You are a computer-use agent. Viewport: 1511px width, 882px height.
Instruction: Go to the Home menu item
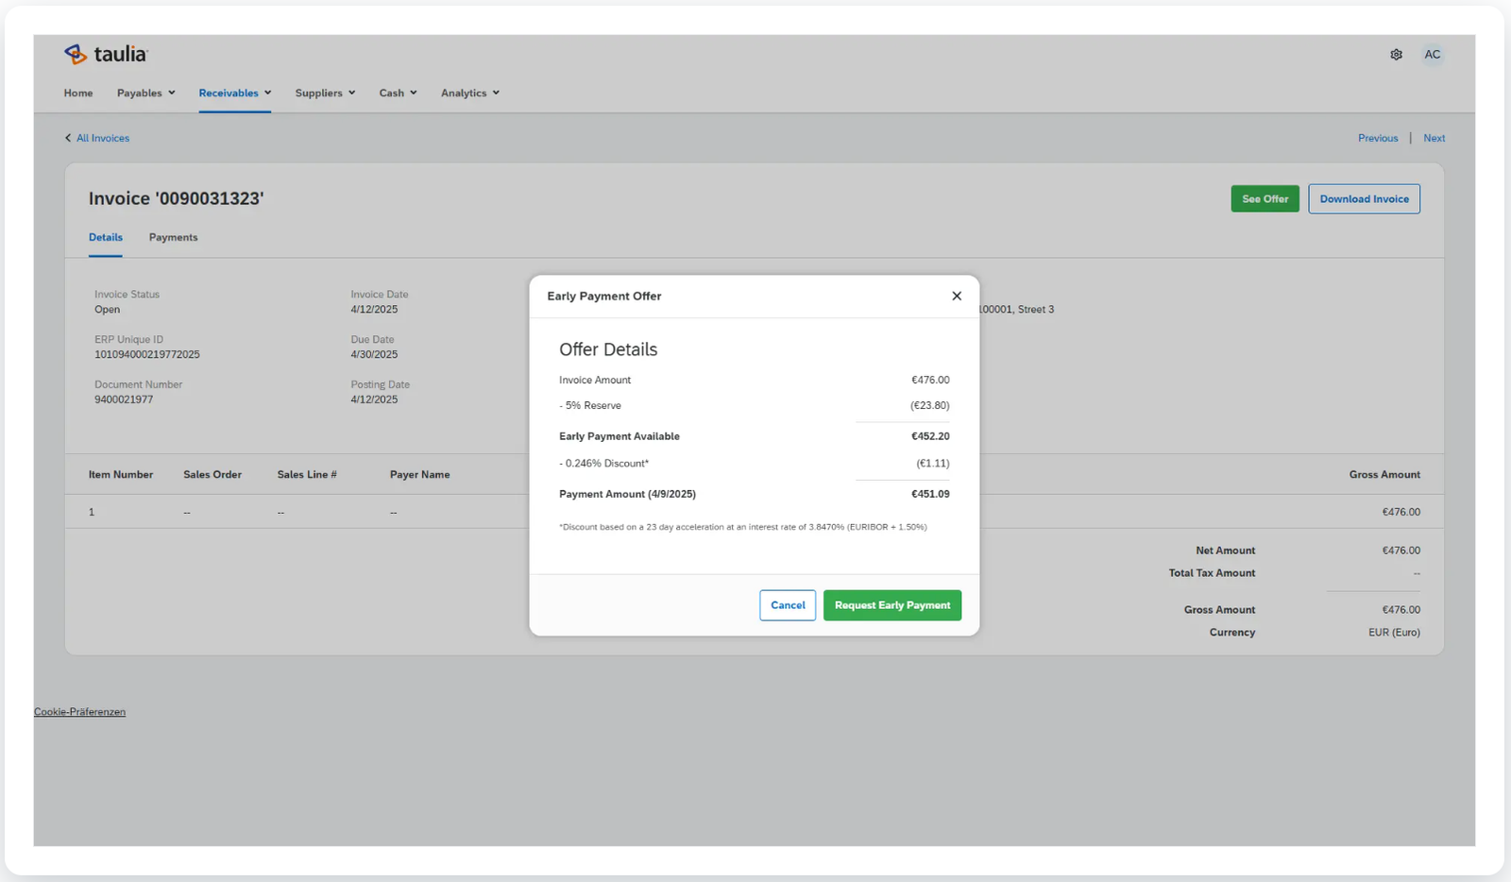pyautogui.click(x=78, y=93)
